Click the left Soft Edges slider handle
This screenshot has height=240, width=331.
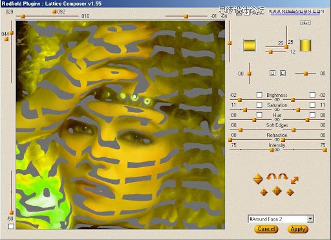240,130
